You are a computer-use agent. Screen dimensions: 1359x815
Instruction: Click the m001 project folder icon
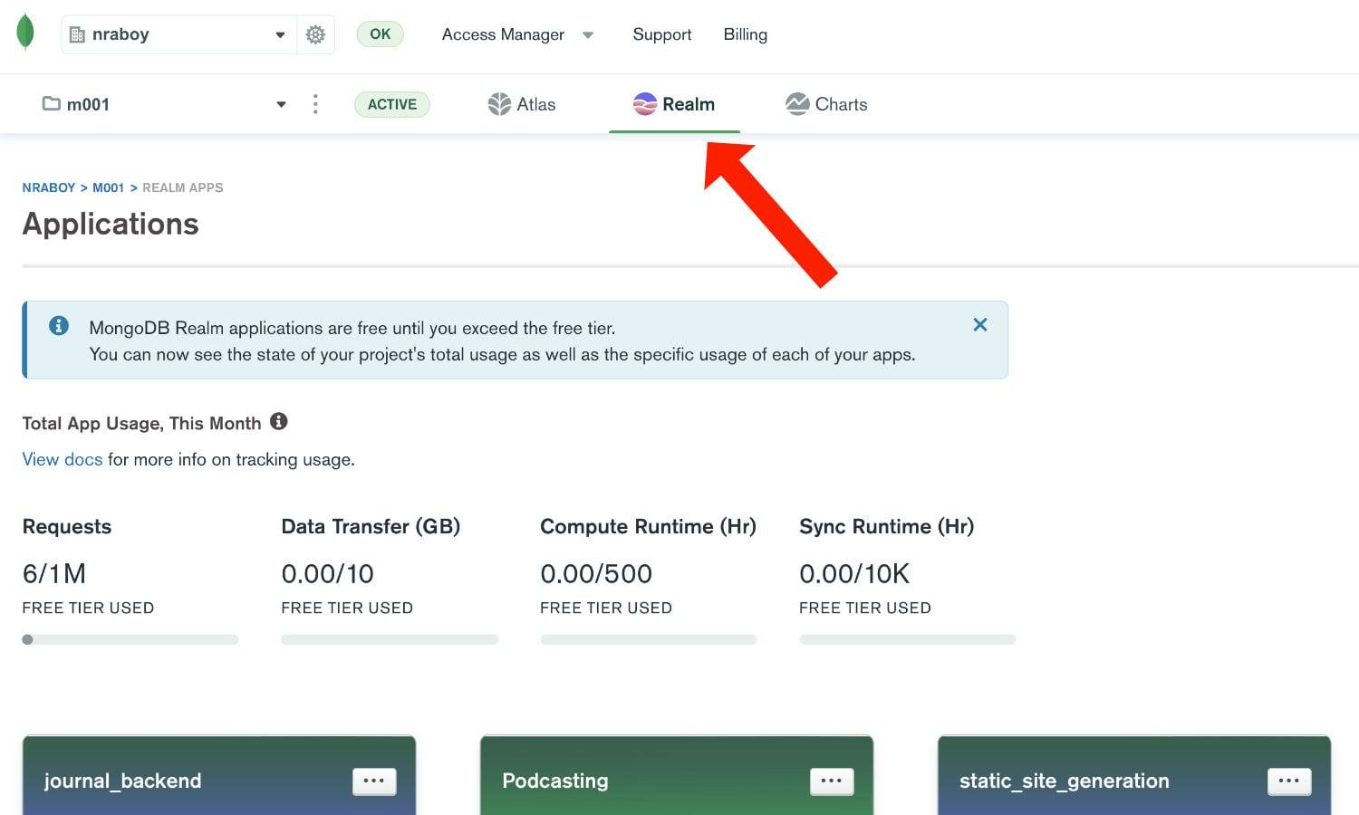pyautogui.click(x=52, y=103)
